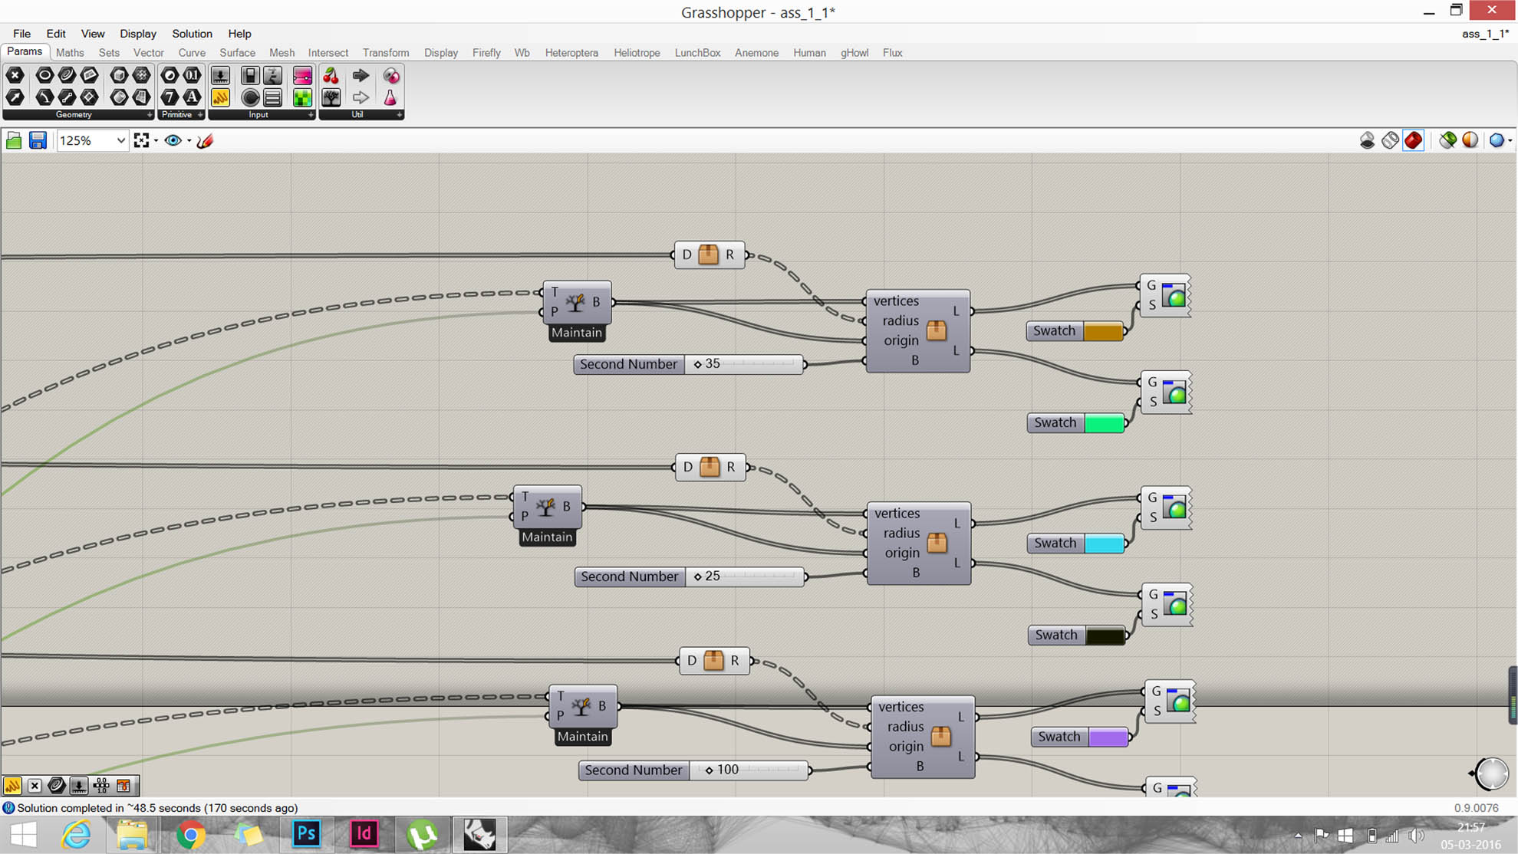
Task: Select the green Swatch component color
Action: pyautogui.click(x=1103, y=422)
